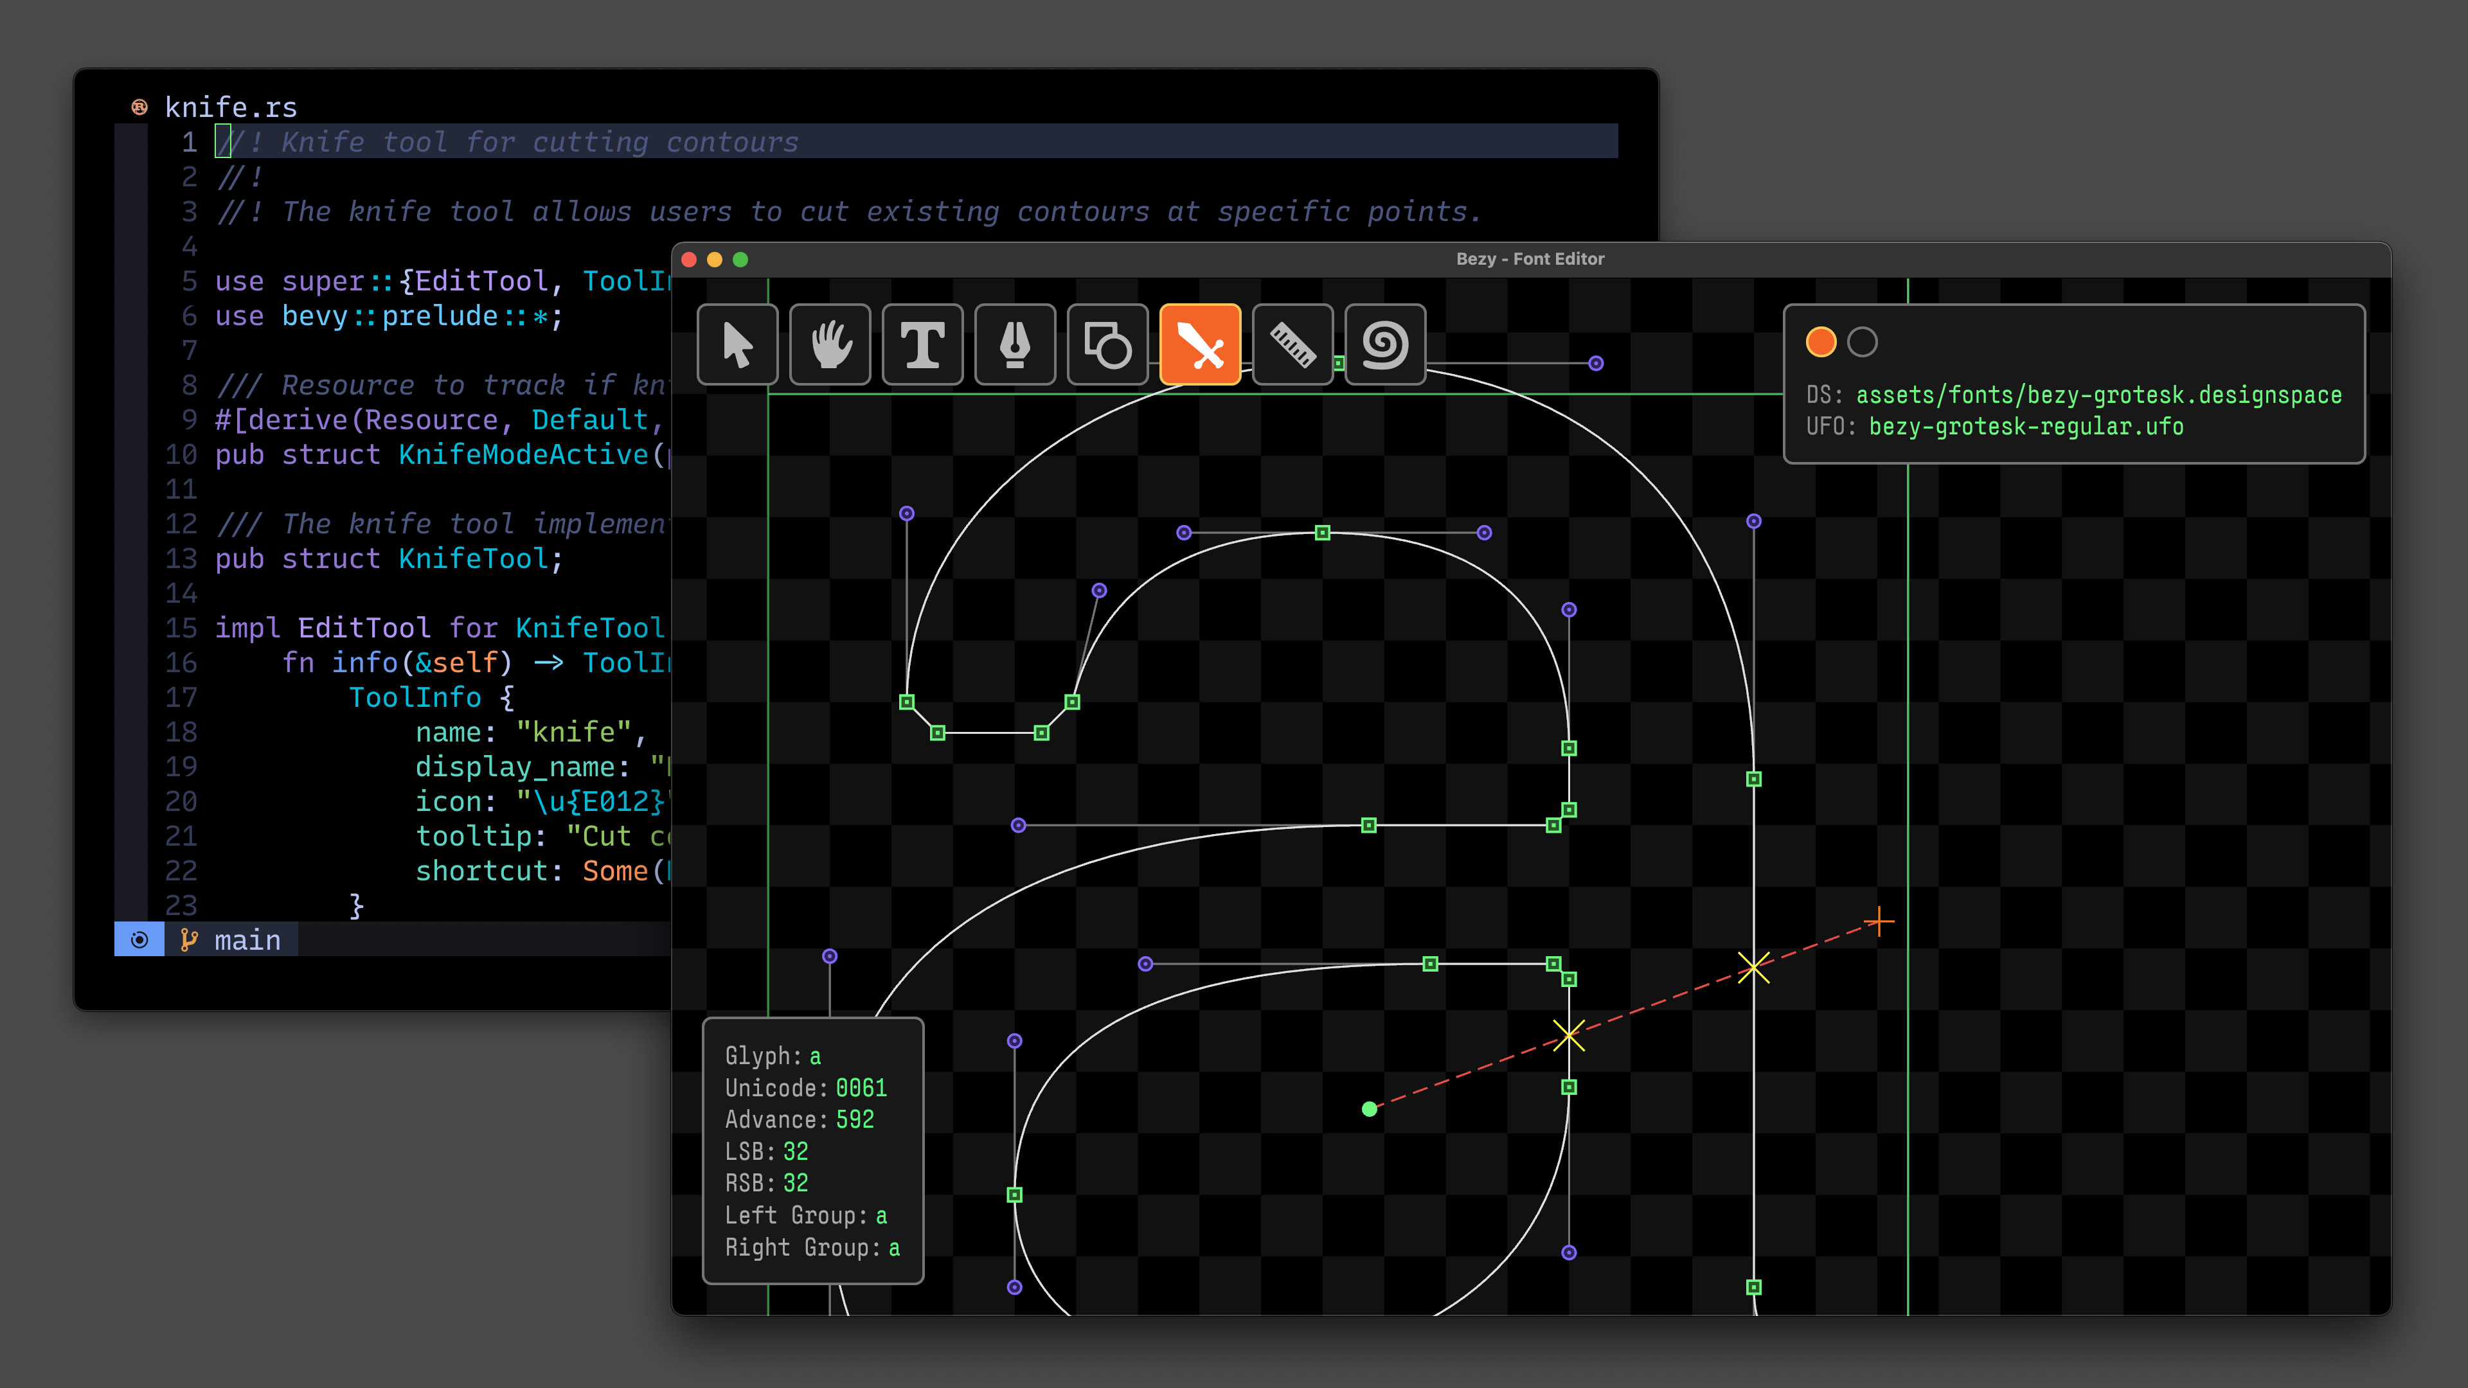
Task: Select the arrow pointer tool
Action: pyautogui.click(x=737, y=345)
